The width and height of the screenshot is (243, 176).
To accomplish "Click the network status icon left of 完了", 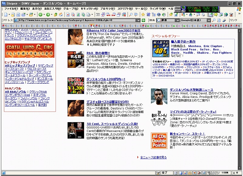I will pyautogui.click(x=158, y=173).
